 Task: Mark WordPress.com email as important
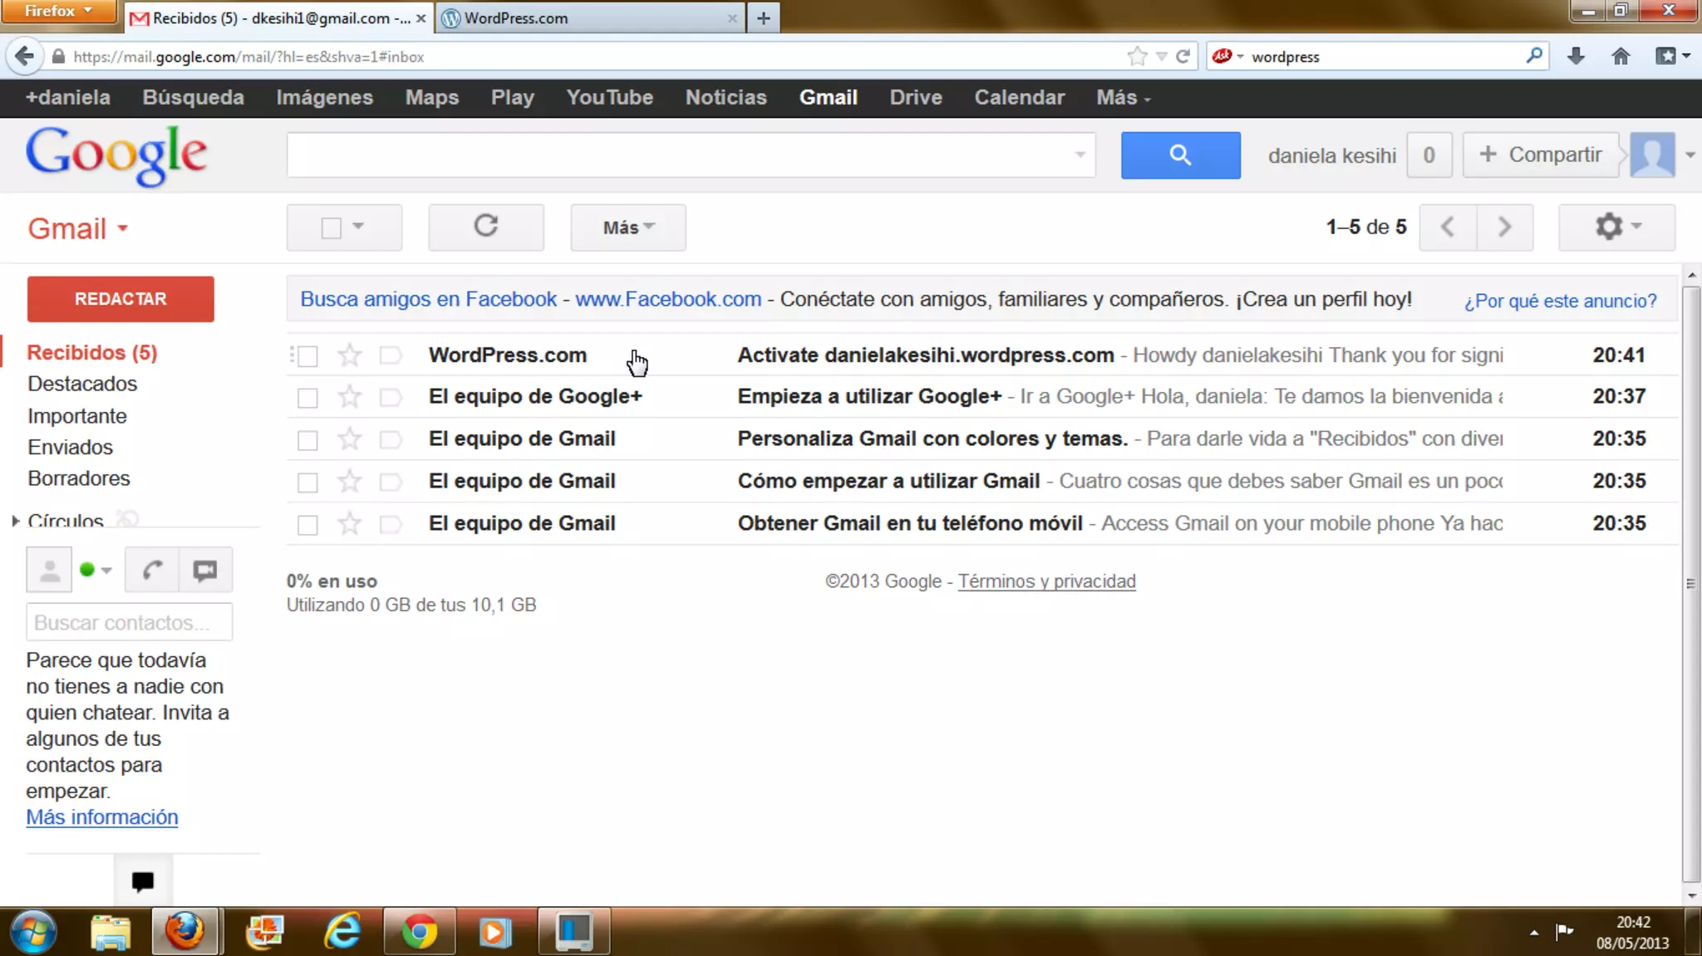click(390, 355)
